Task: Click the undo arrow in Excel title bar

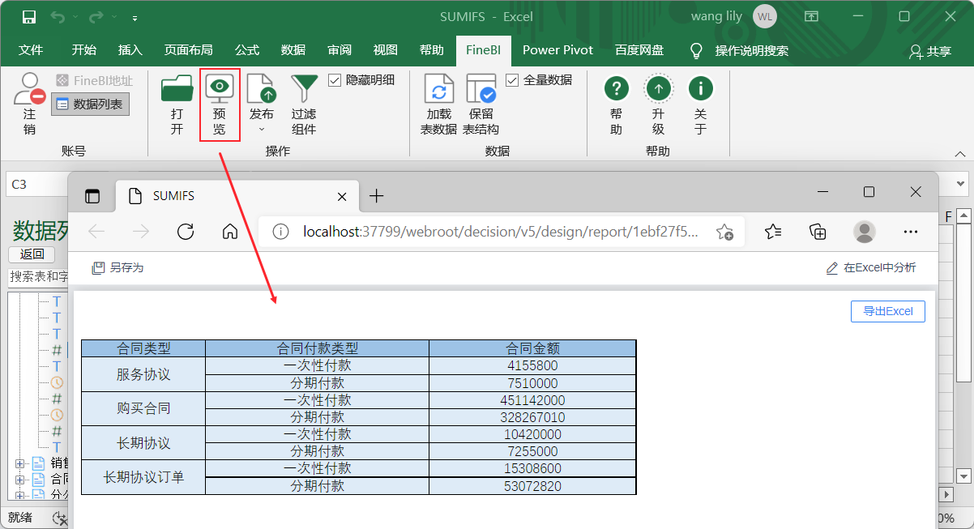Action: (57, 16)
